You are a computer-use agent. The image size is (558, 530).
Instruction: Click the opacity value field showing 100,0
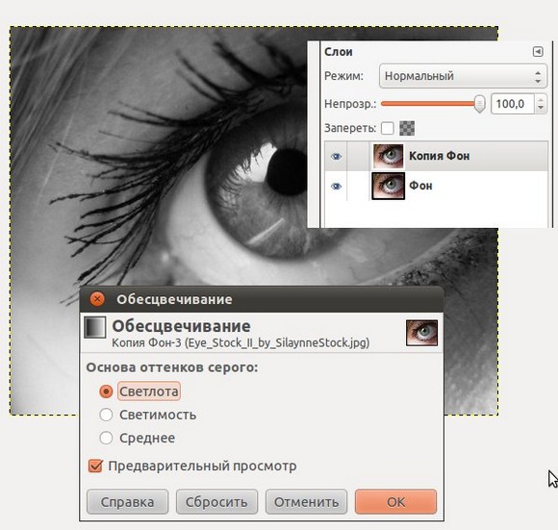513,104
